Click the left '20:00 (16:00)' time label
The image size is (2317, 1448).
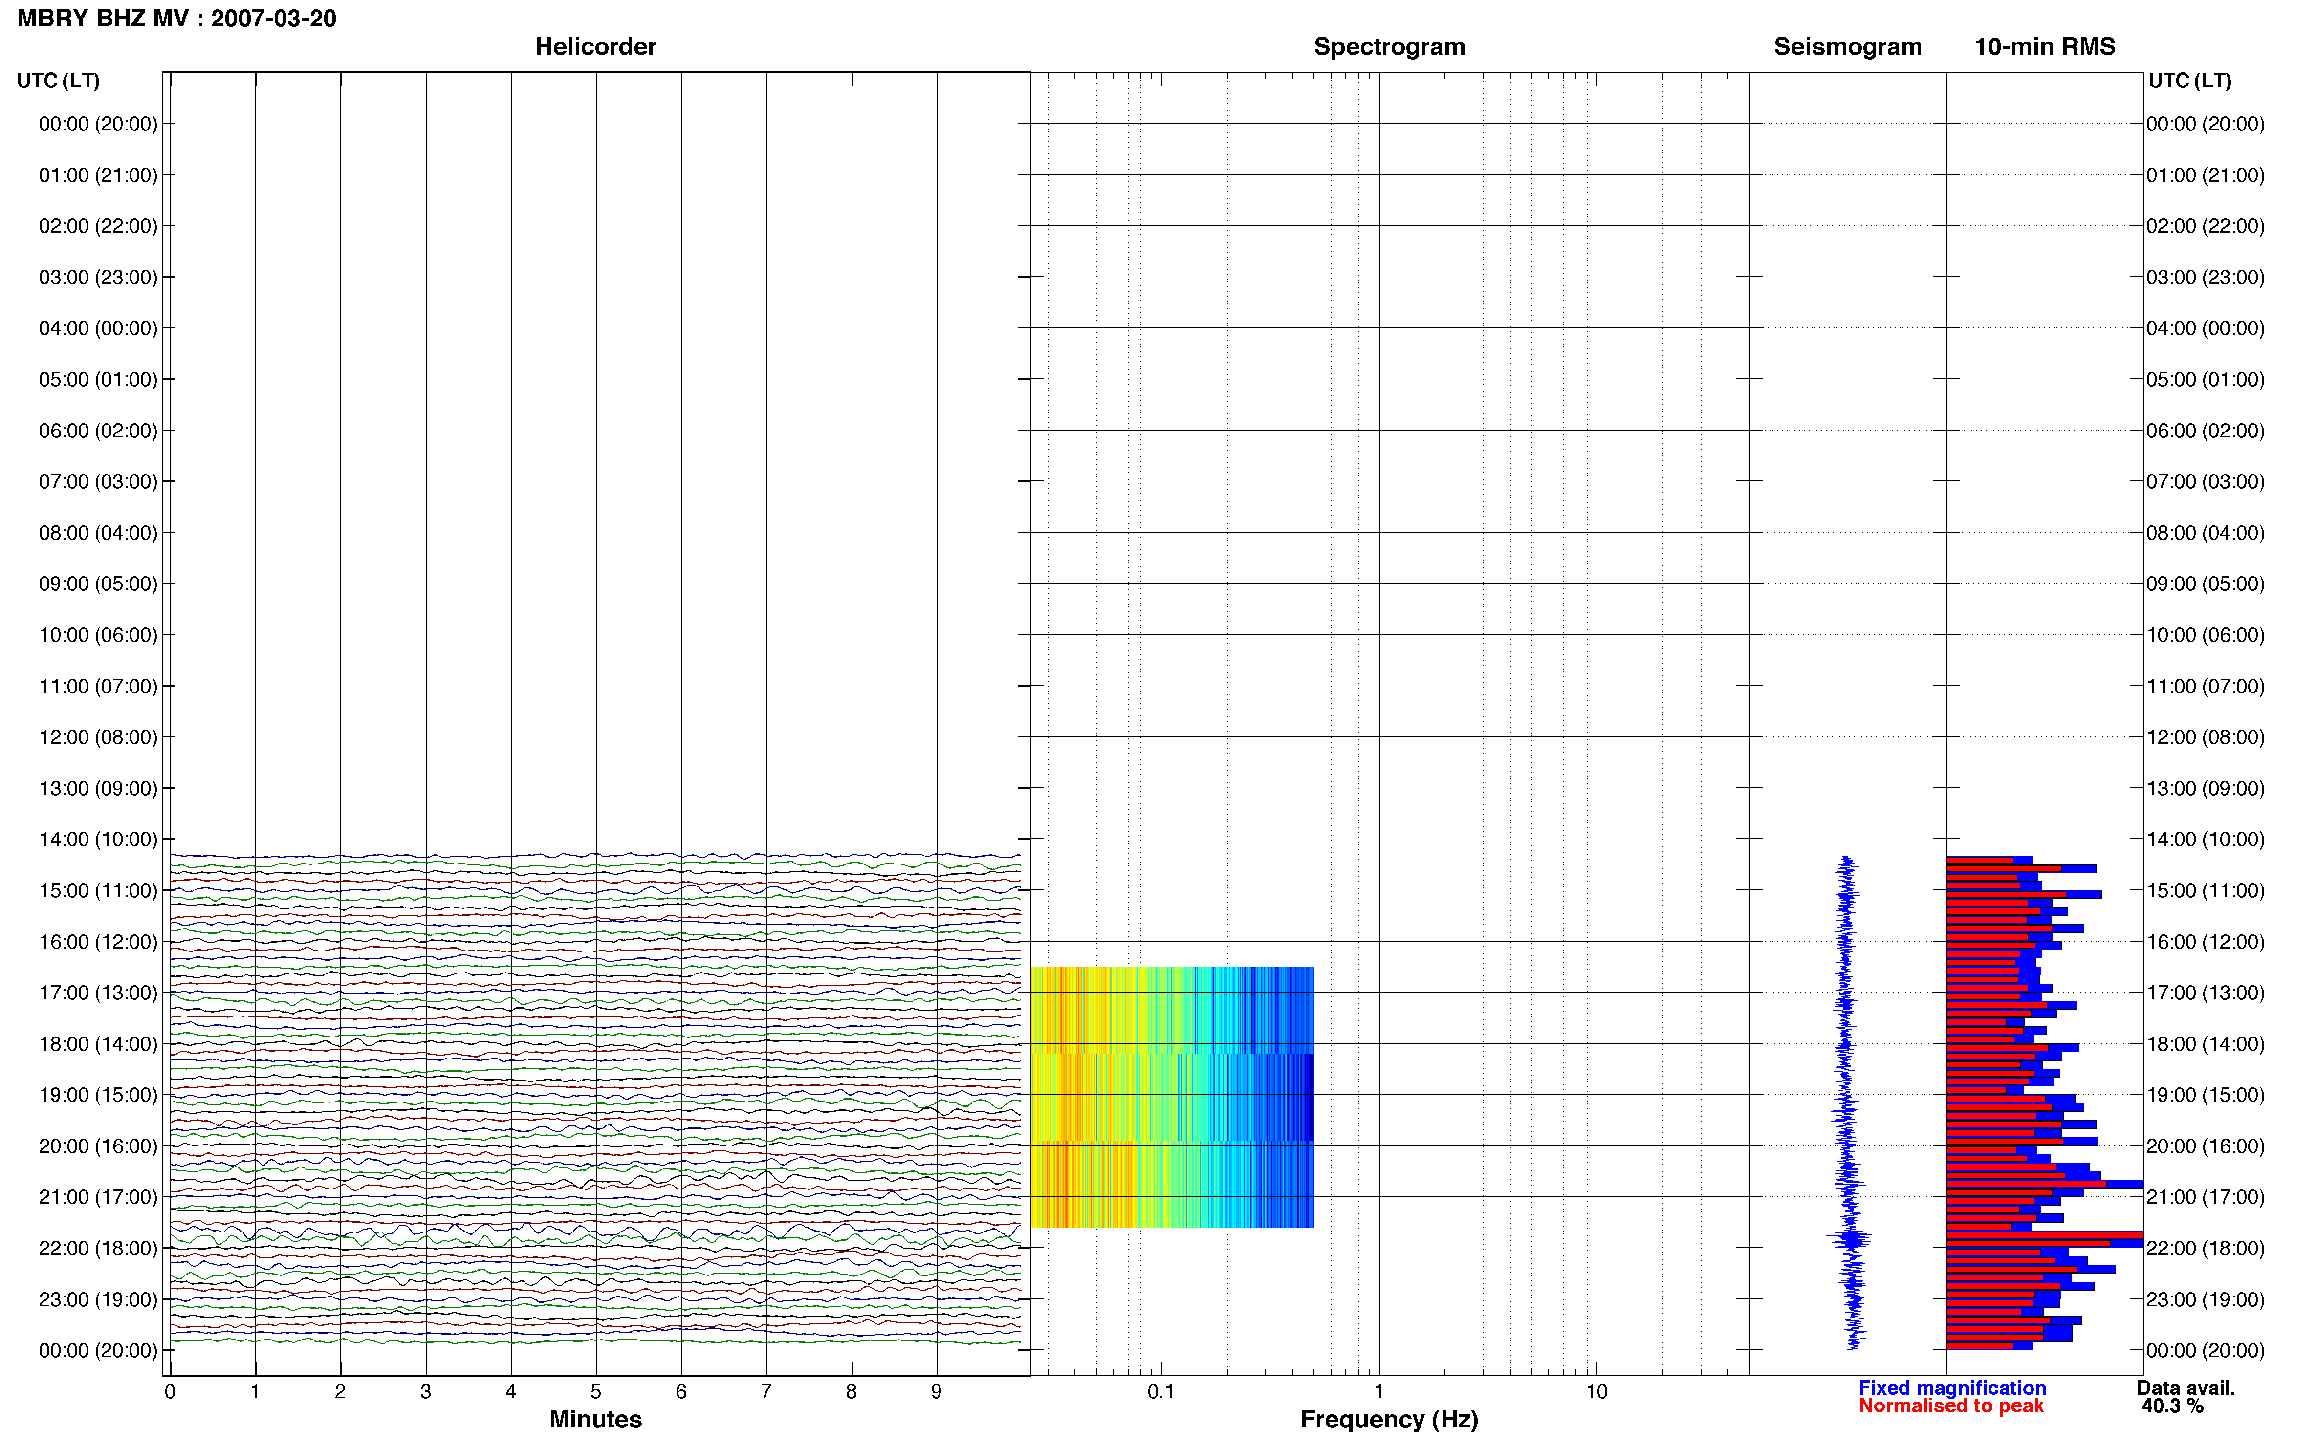click(x=99, y=1146)
